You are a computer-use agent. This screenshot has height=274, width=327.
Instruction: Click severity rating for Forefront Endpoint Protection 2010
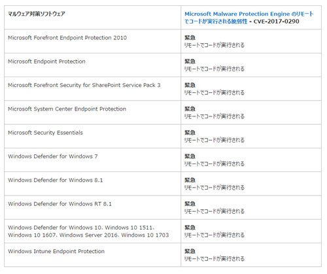pos(190,38)
